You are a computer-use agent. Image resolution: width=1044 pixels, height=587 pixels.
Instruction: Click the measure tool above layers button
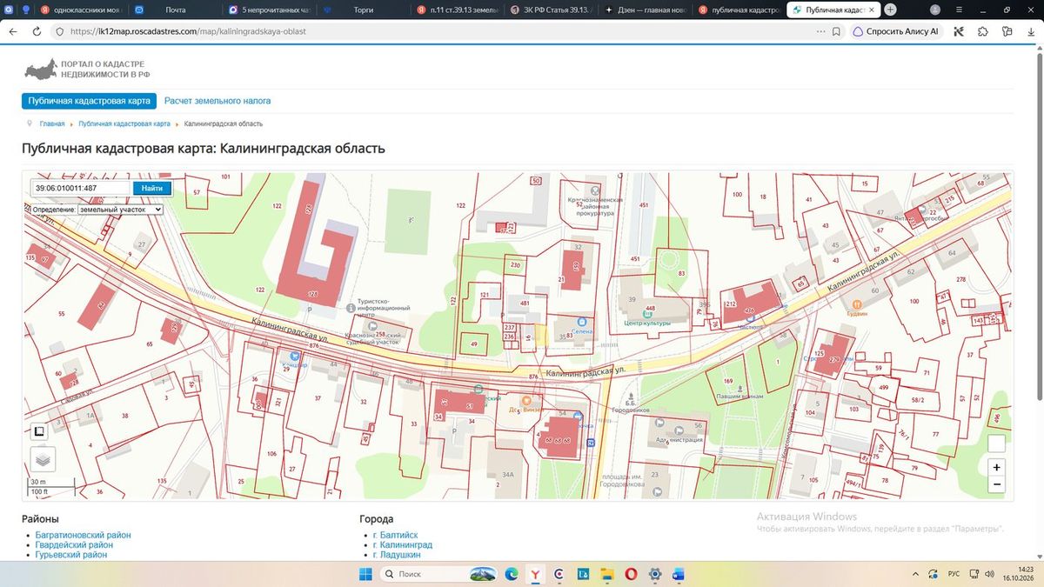pos(38,430)
